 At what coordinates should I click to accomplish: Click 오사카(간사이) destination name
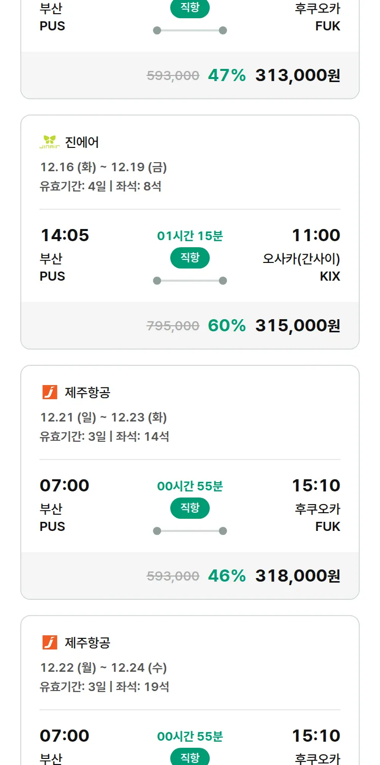click(301, 259)
